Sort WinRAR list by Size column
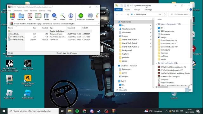This screenshot has height=114, width=203. 31,28
